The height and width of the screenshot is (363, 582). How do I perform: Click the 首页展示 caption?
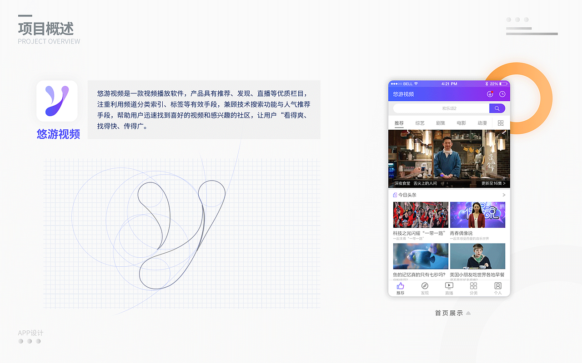449,313
